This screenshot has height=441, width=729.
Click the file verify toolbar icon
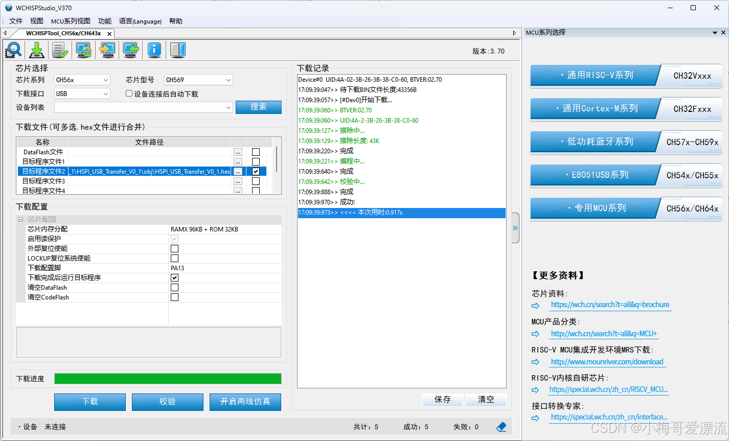(x=59, y=50)
